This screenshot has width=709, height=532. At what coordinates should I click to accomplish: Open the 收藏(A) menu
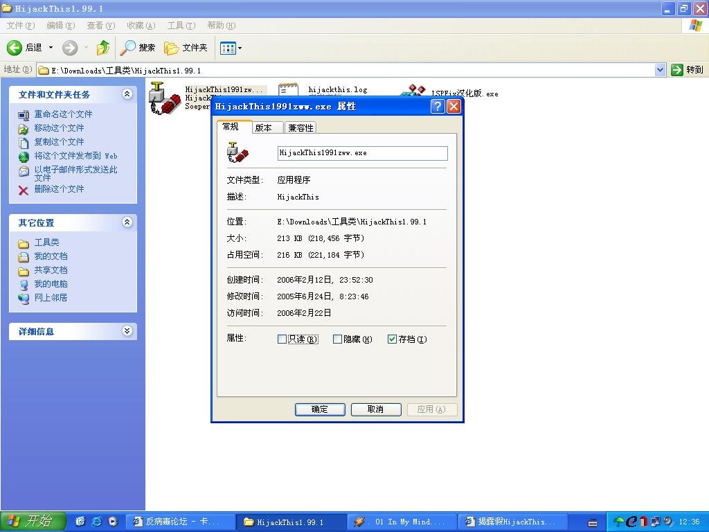point(141,26)
